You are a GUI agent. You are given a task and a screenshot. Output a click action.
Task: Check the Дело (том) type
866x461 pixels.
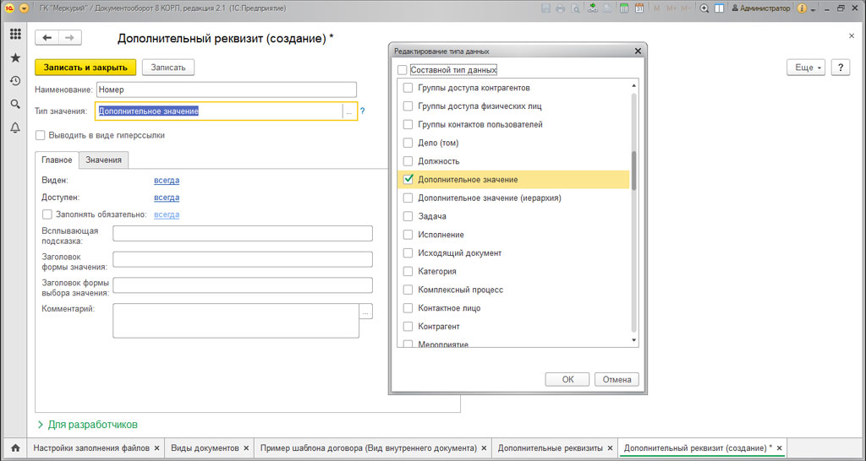[x=408, y=143]
